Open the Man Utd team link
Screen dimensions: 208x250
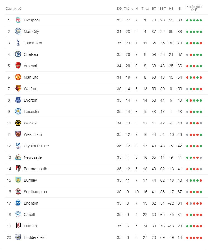coord(31,77)
